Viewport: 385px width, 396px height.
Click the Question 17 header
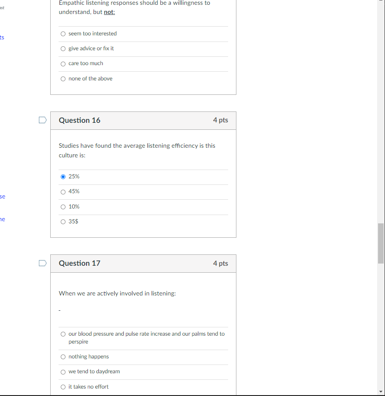click(80, 263)
